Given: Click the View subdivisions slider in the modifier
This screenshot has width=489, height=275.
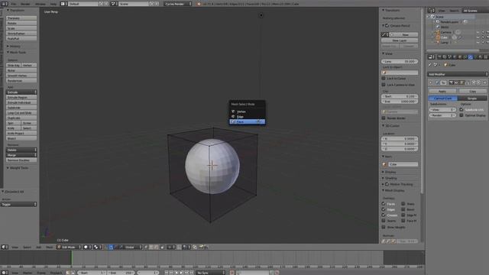Looking at the screenshot, I should point(442,109).
